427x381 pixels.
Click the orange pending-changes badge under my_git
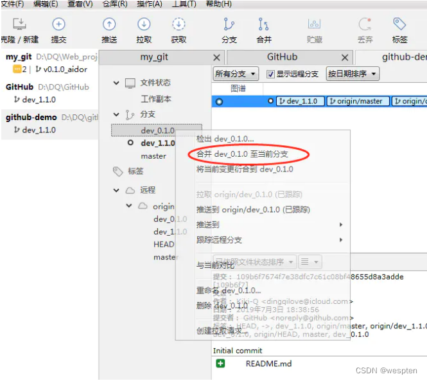click(x=17, y=69)
